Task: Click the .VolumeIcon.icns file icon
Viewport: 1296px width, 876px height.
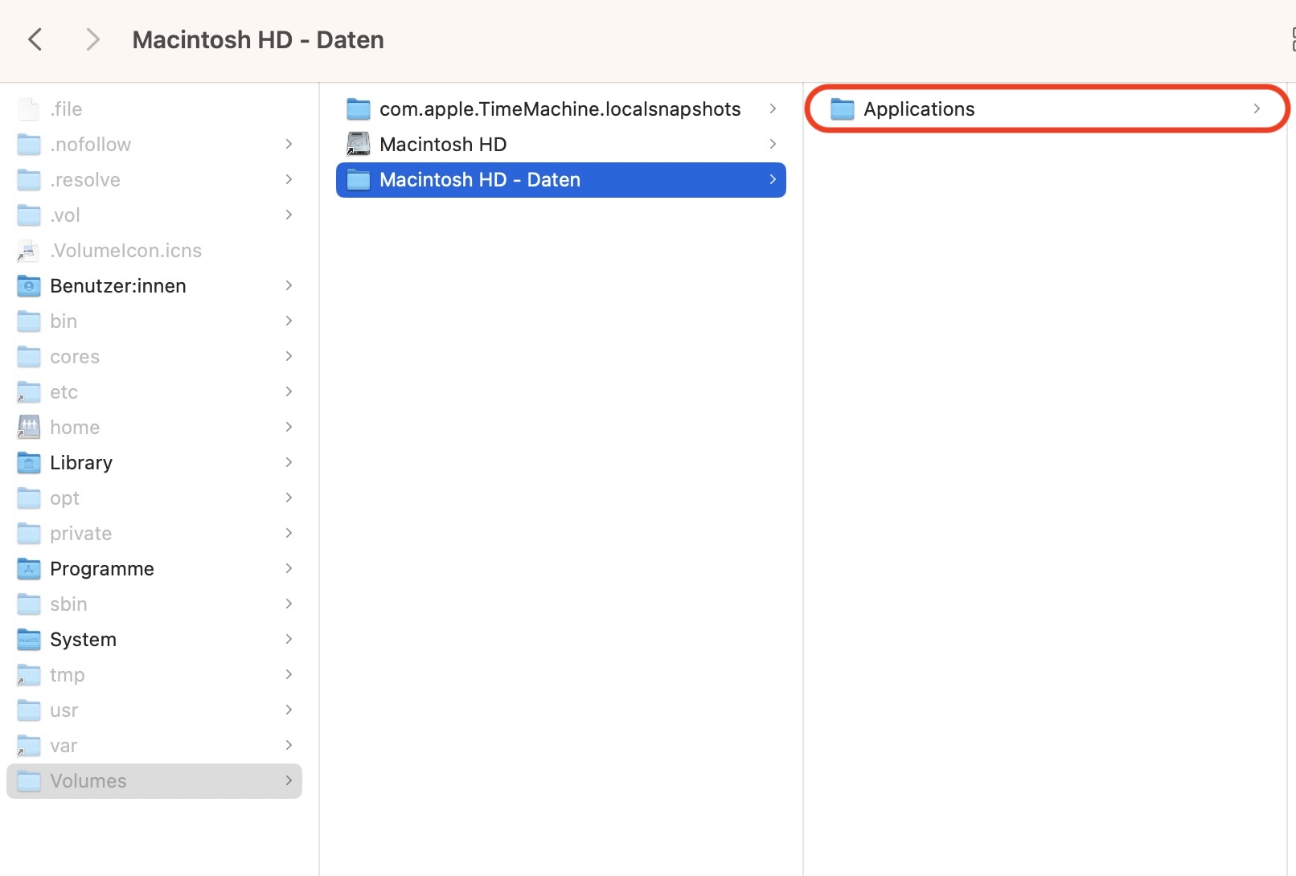Action: tap(29, 251)
